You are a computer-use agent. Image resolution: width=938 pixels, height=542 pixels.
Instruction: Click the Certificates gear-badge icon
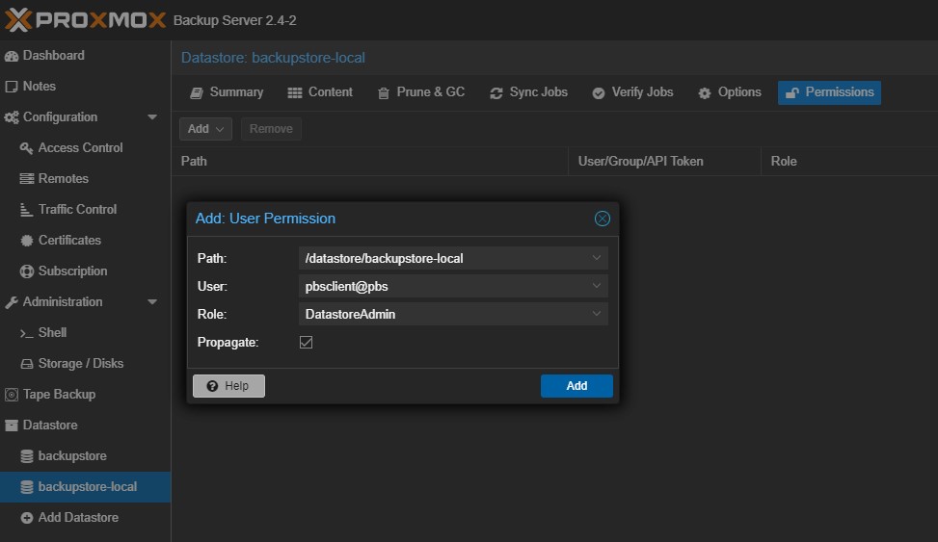point(27,241)
